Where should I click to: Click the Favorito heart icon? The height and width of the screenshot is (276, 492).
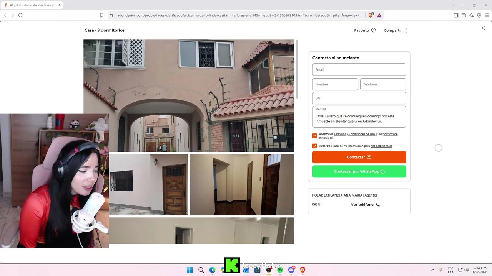373,30
